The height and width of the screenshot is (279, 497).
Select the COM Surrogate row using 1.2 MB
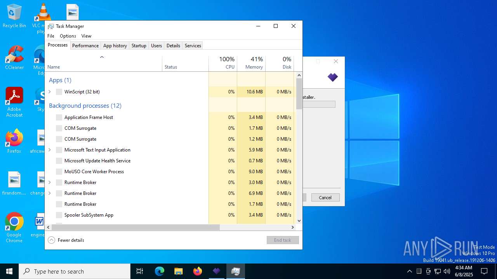pos(170,139)
